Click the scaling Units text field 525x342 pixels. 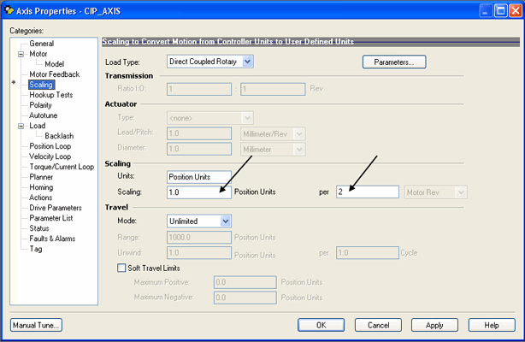[x=198, y=177]
